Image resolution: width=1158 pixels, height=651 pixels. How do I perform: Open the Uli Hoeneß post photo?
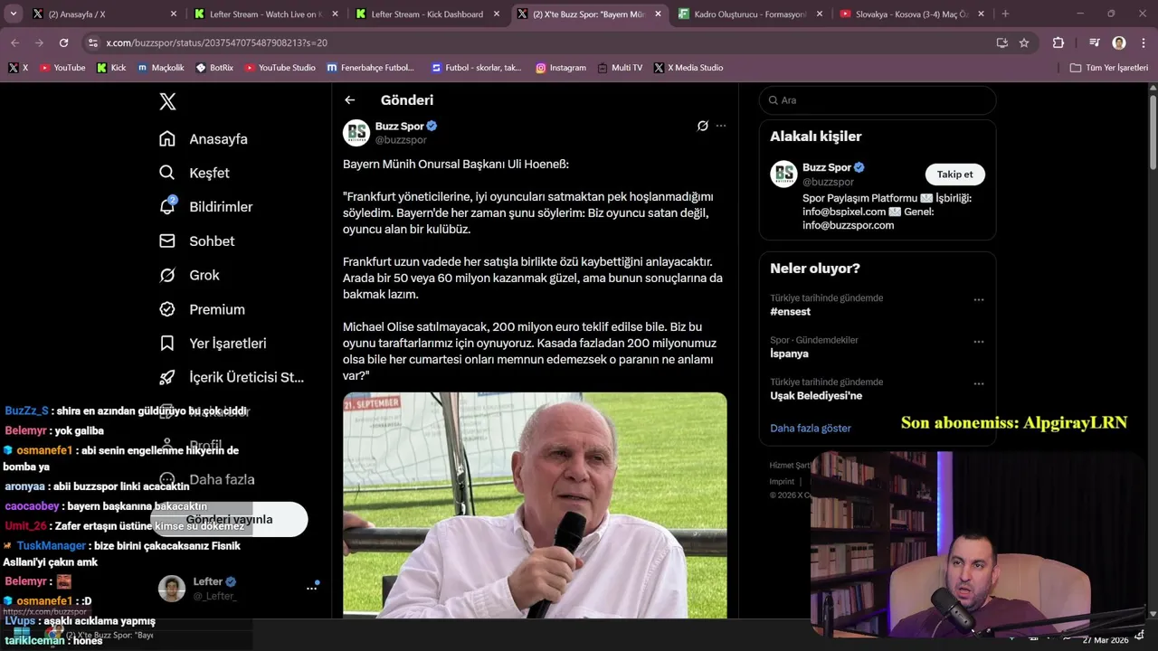pyautogui.click(x=535, y=505)
